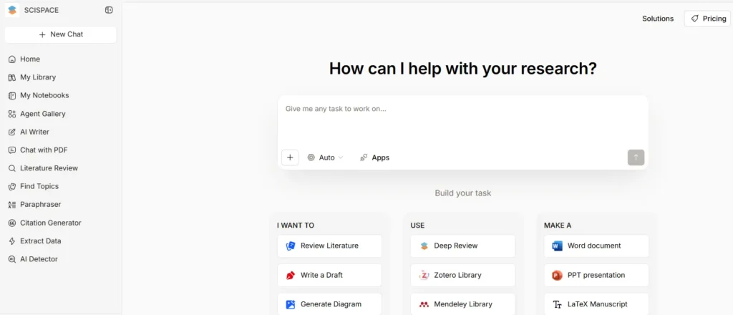Click the Word document icon
This screenshot has height=315, width=733.
[557, 246]
